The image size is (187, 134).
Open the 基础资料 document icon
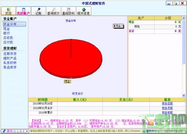pyautogui.click(x=69, y=10)
